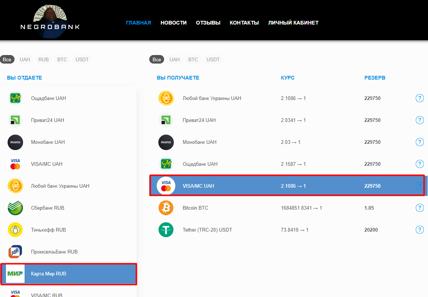The image size is (428, 297).
Task: Select Монобанк icon in give list
Action: 15,142
